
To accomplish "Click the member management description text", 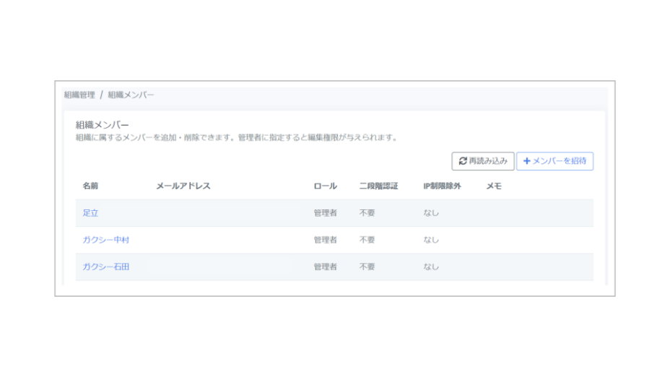I will tap(236, 137).
